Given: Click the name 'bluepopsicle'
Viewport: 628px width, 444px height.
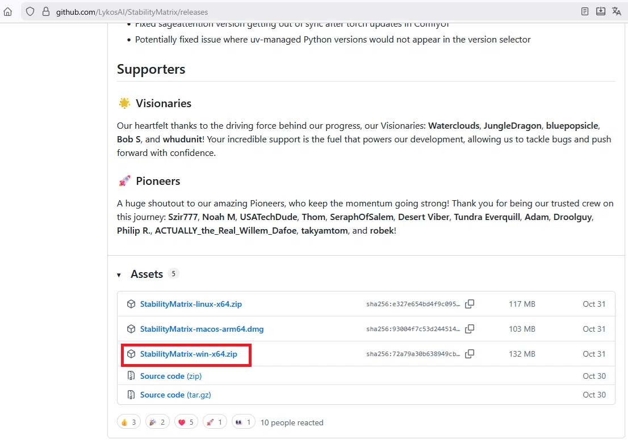Looking at the screenshot, I should [x=572, y=125].
